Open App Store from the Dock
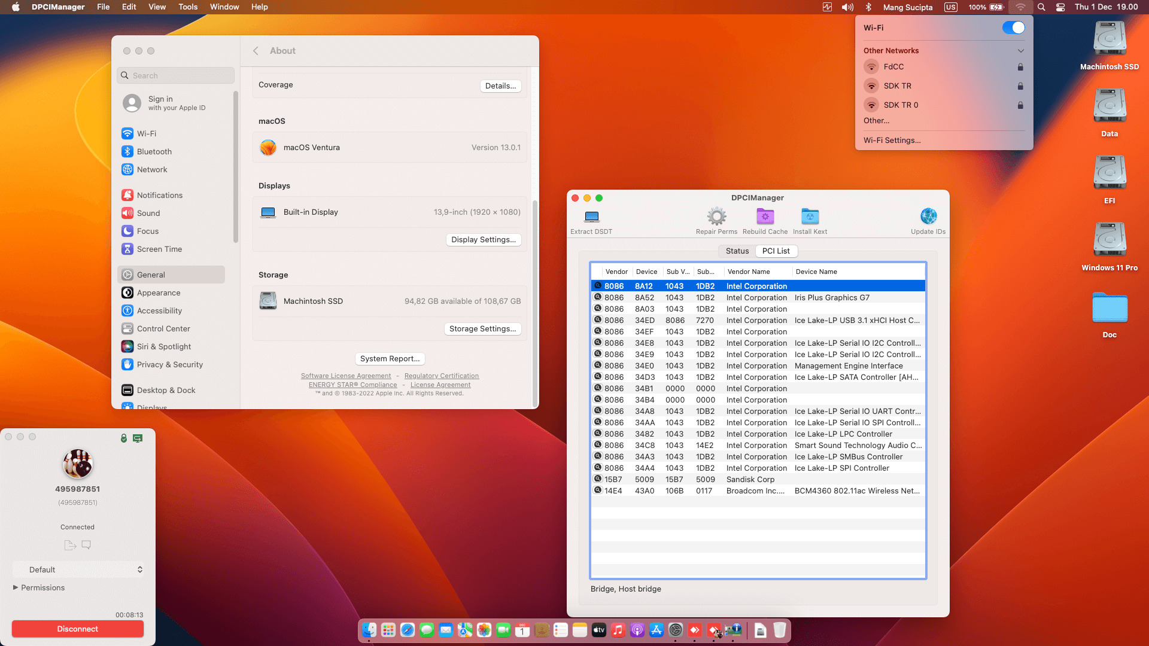 (x=656, y=630)
